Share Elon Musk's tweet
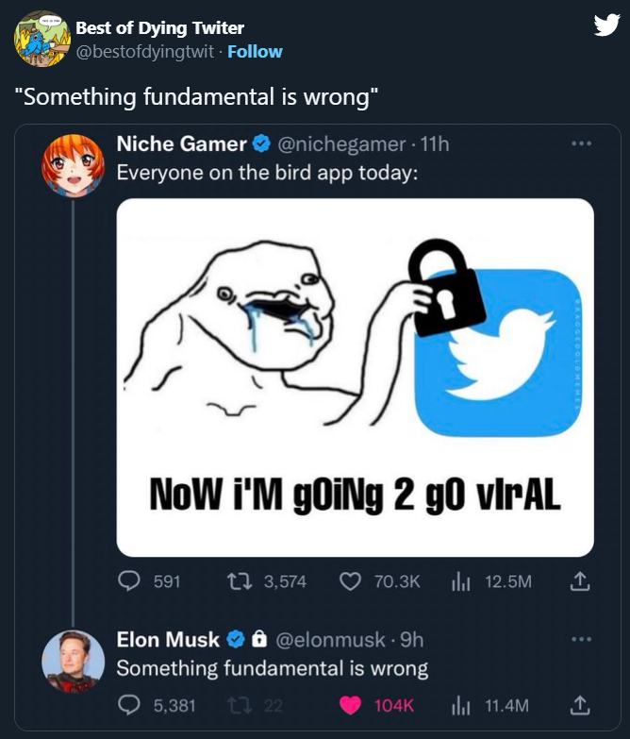The image size is (630, 739). pos(581,705)
